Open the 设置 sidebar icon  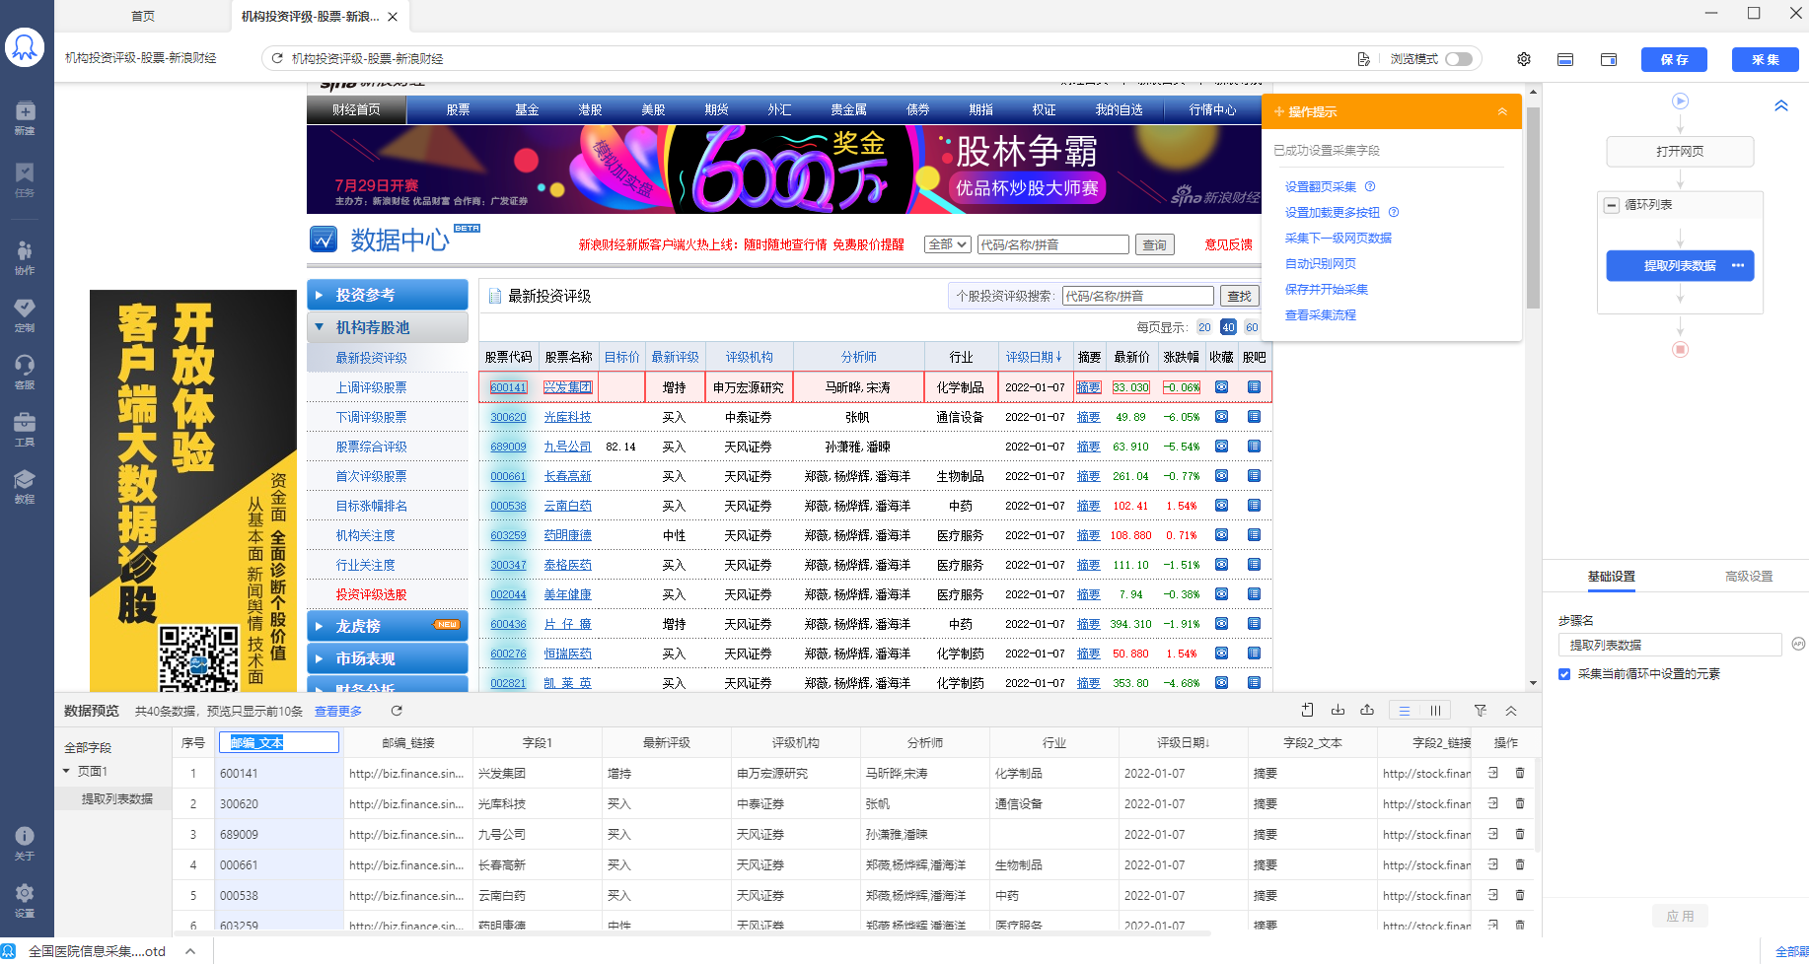coord(25,900)
